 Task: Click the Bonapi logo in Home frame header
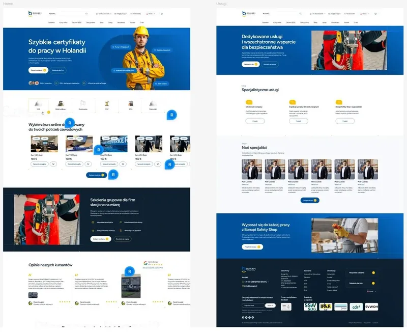click(35, 14)
